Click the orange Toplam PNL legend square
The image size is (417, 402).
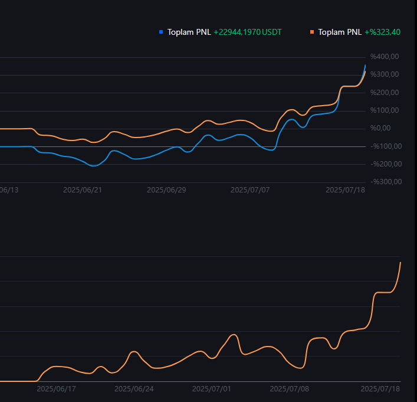point(312,32)
